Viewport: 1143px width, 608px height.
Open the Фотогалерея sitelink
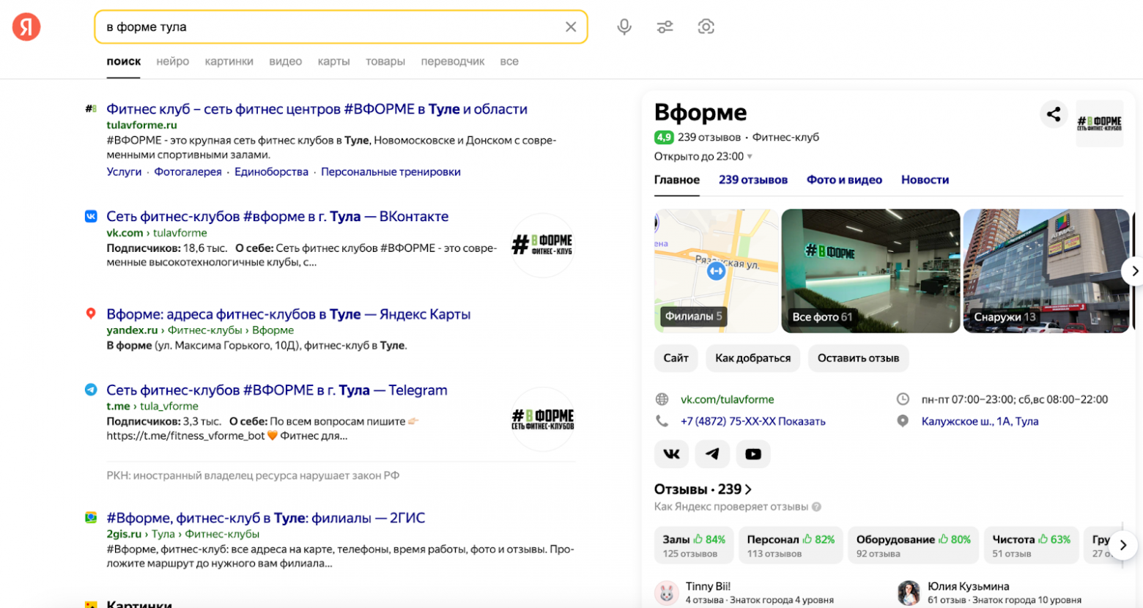point(188,171)
